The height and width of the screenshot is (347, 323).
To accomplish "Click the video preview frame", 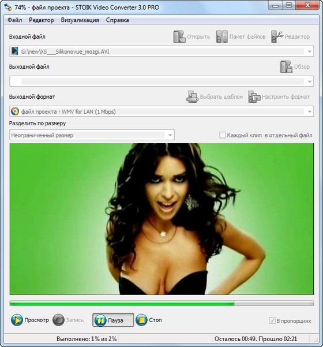I will tap(161, 219).
